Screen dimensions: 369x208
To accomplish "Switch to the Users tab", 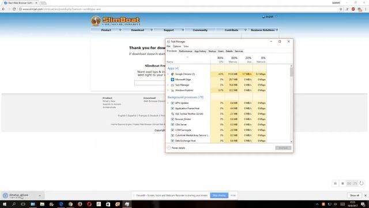I will [x=221, y=51].
